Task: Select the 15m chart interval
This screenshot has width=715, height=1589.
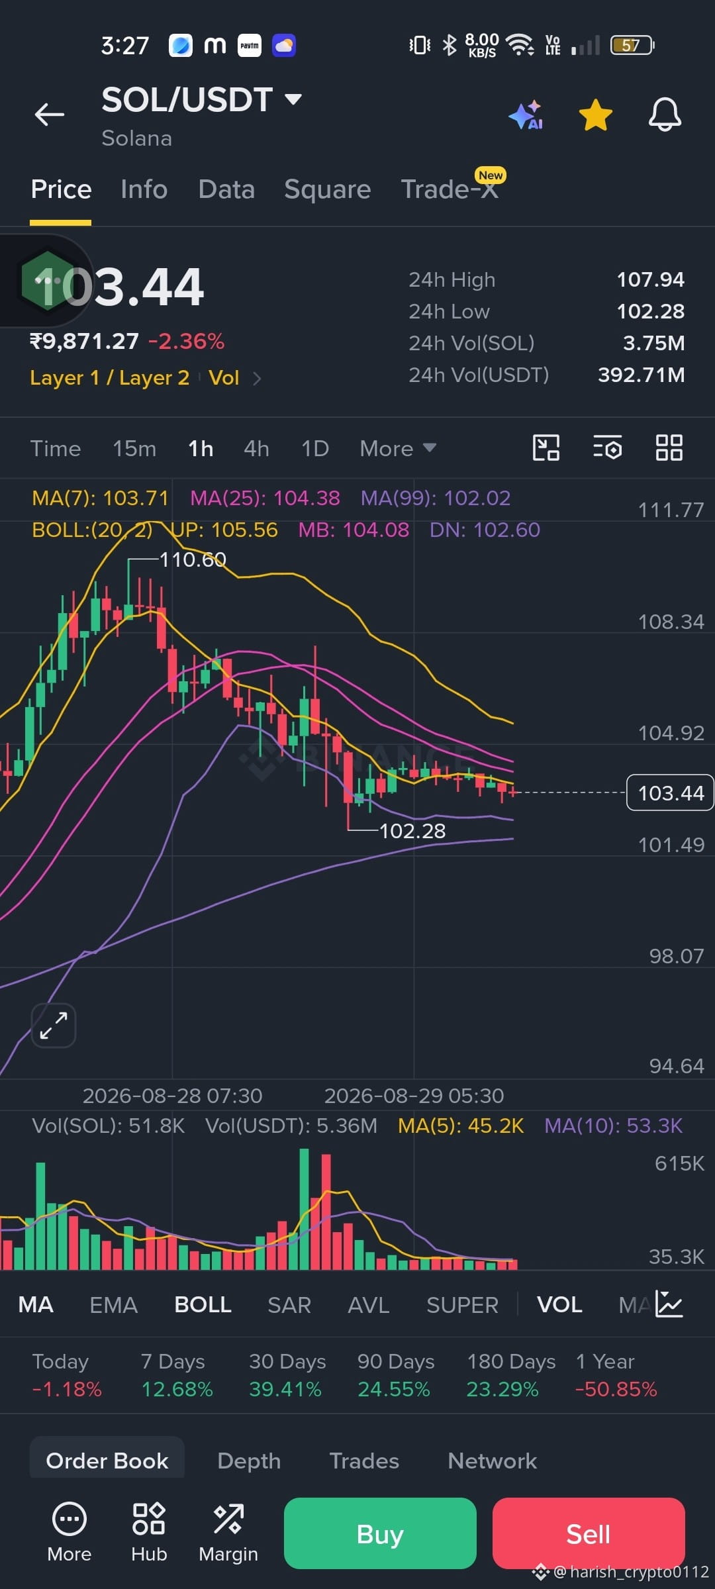Action: [134, 449]
